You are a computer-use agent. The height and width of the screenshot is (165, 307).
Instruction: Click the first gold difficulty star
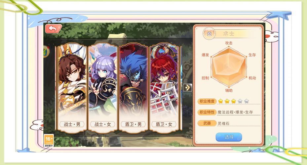click(221, 101)
